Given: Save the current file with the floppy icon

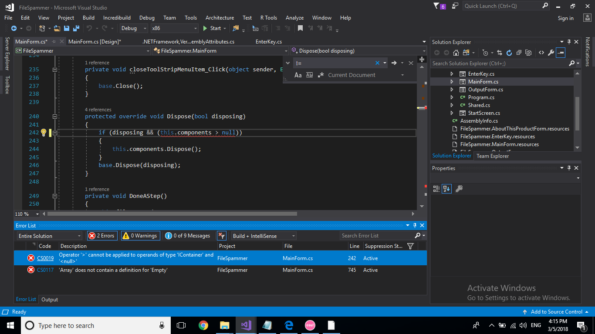Looking at the screenshot, I should [67, 28].
